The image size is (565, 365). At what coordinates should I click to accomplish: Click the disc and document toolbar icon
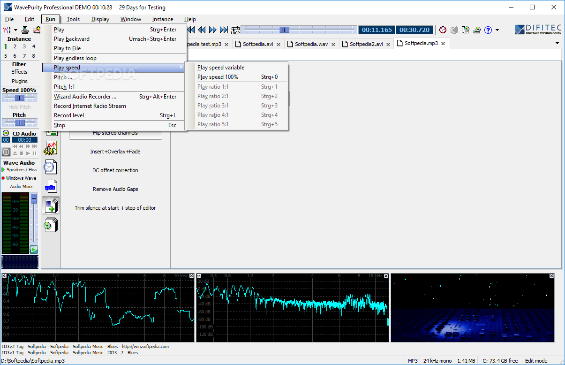pyautogui.click(x=465, y=30)
